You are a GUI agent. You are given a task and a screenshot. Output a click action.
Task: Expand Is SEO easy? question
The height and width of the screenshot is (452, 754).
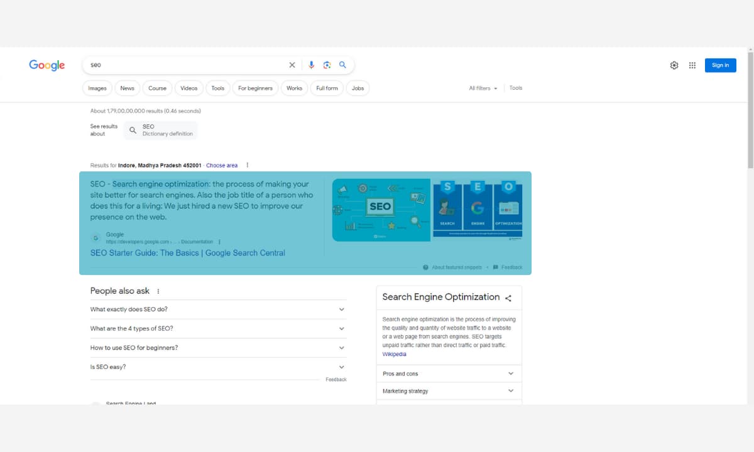pyautogui.click(x=218, y=367)
